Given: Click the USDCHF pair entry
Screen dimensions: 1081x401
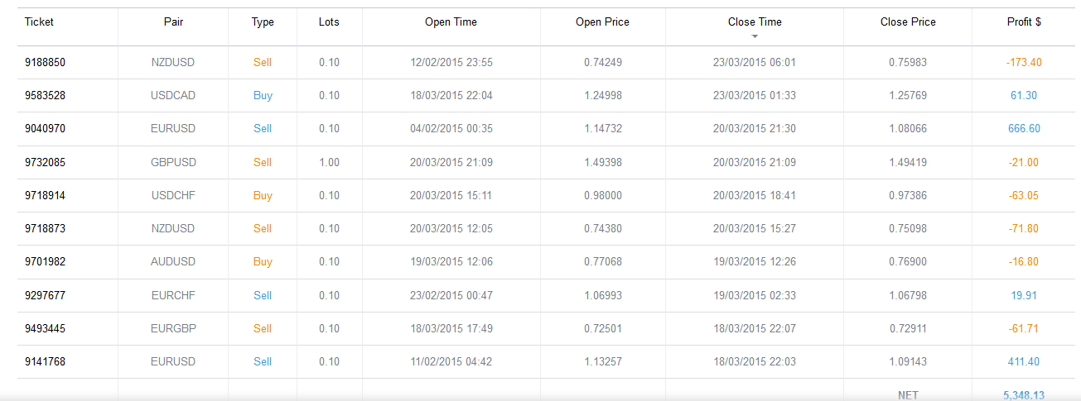Looking at the screenshot, I should pyautogui.click(x=173, y=196).
